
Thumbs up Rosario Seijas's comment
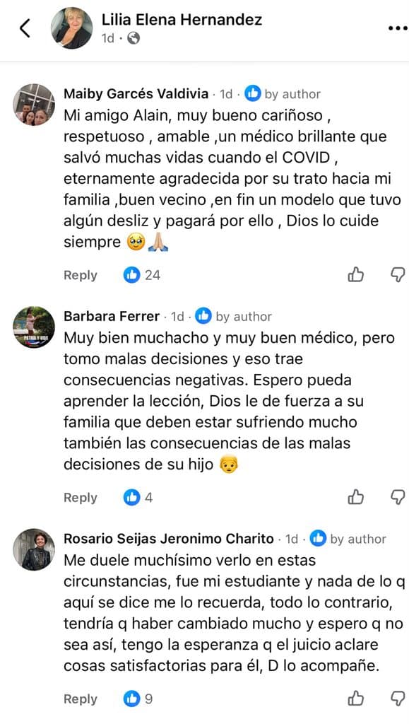coord(355,699)
